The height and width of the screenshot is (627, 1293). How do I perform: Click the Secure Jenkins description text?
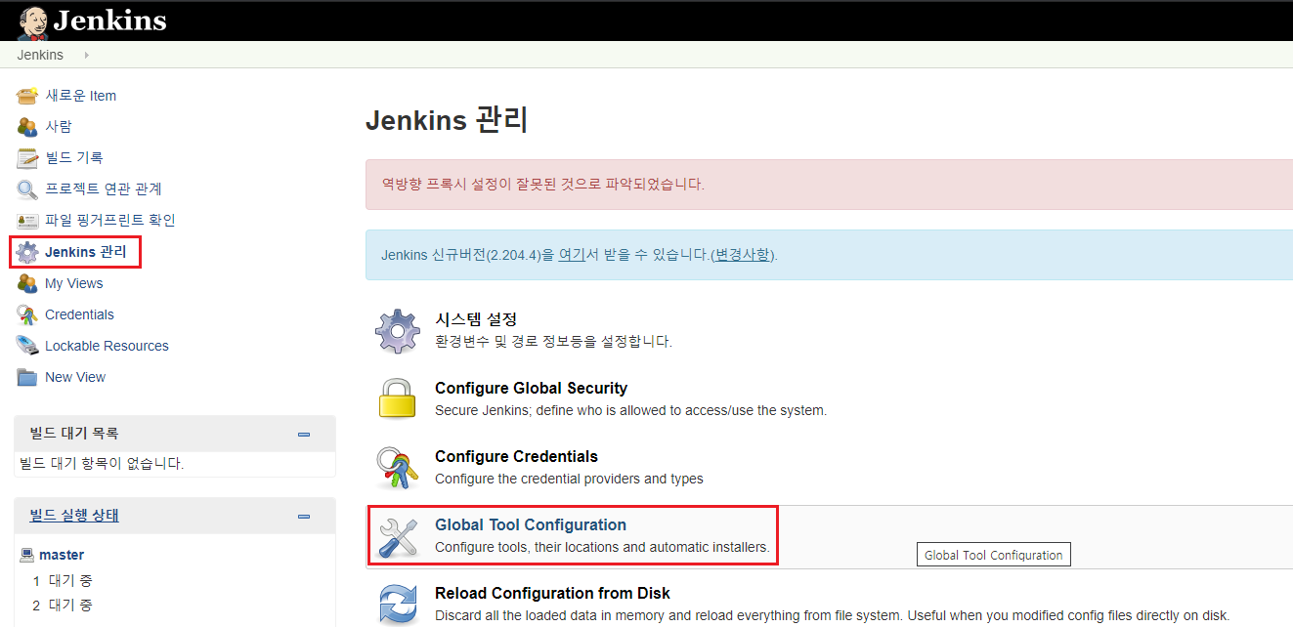tap(630, 410)
